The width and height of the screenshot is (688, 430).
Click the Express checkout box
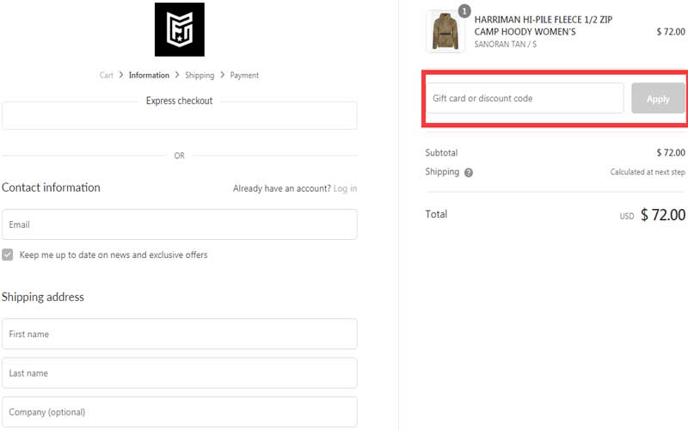(179, 116)
